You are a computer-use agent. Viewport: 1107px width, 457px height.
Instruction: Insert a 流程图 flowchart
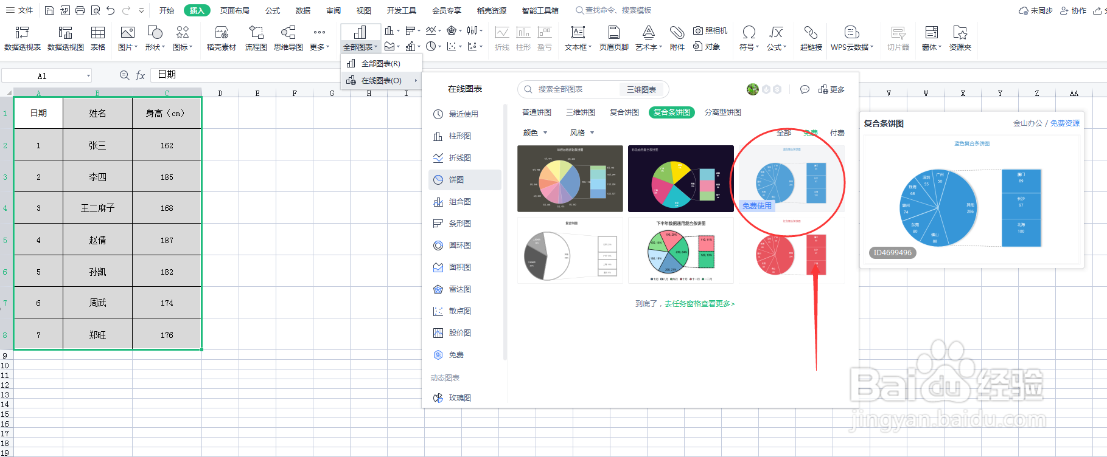point(256,38)
